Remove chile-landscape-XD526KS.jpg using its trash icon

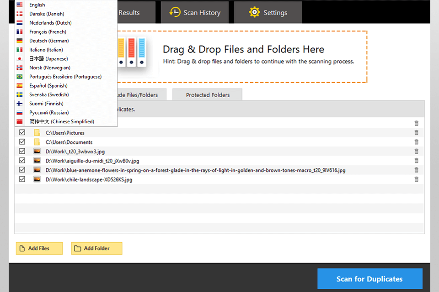tap(416, 179)
